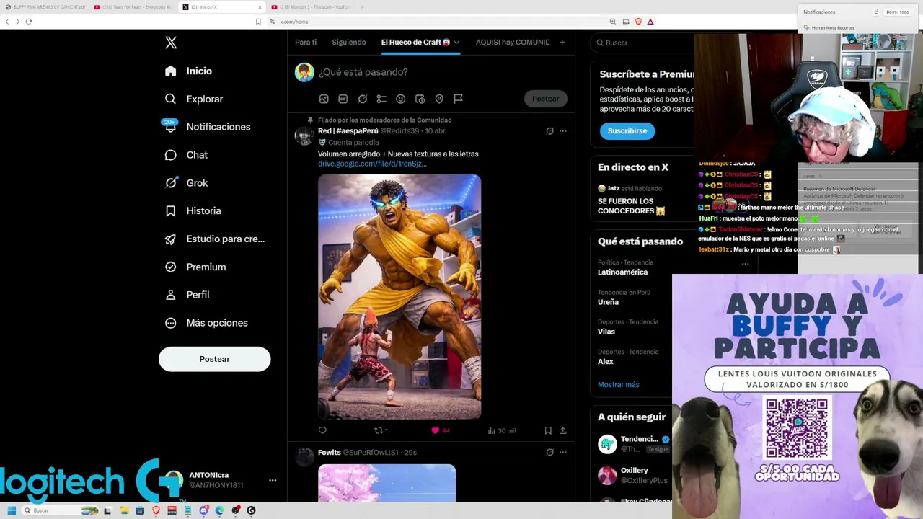The width and height of the screenshot is (923, 519).
Task: Open Grok from the sidebar
Action: click(186, 183)
